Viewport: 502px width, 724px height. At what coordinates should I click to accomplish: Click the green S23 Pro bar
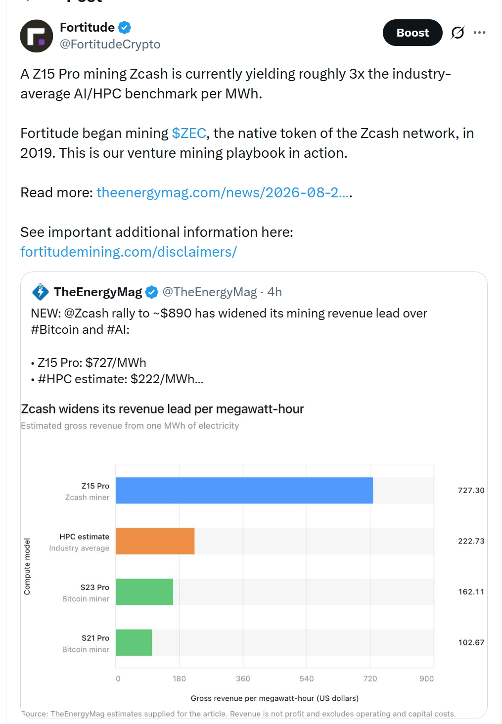click(144, 592)
